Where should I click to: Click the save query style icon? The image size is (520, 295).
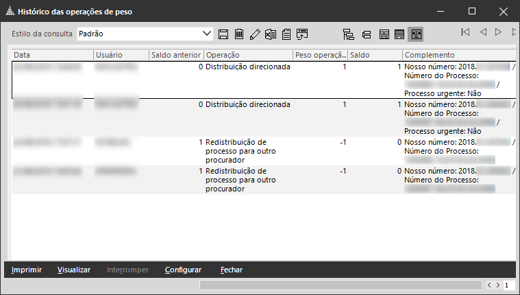[x=223, y=34]
